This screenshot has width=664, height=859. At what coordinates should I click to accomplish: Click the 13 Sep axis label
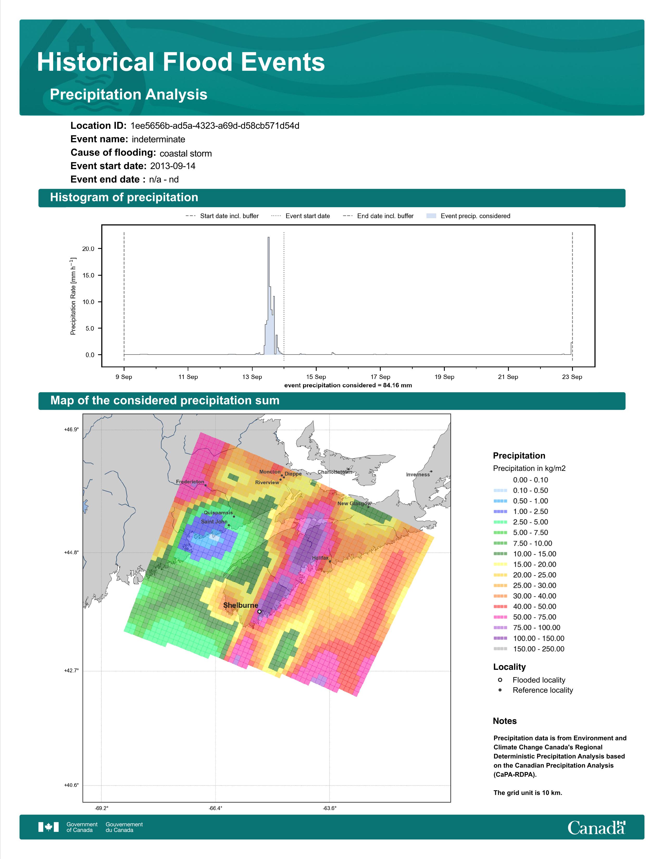coord(252,377)
